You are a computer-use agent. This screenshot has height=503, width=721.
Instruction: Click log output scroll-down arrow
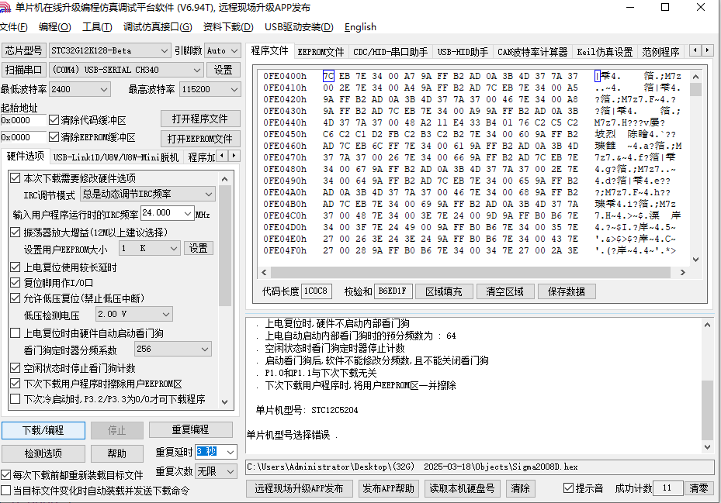point(707,447)
